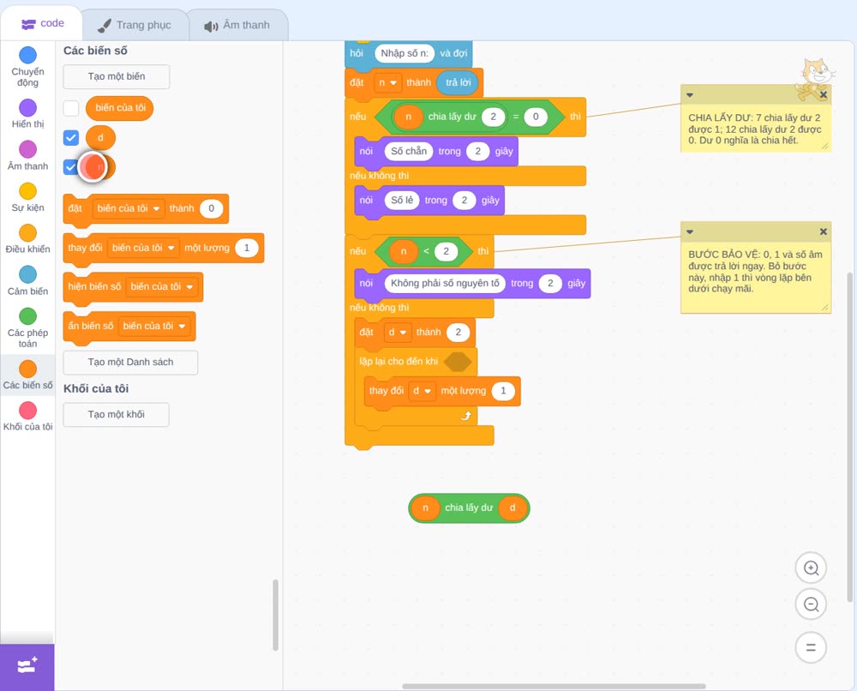This screenshot has height=691, width=857.
Task: Open variable dropdown in palette 'thay đổi' block
Action: (x=143, y=248)
